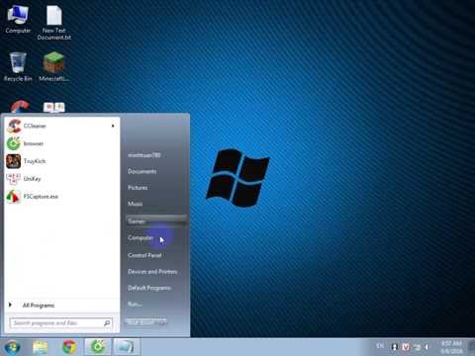Viewport: 475px width, 356px height.
Task: Select the Minecraft launcher desktop icon
Action: pyautogui.click(x=53, y=67)
